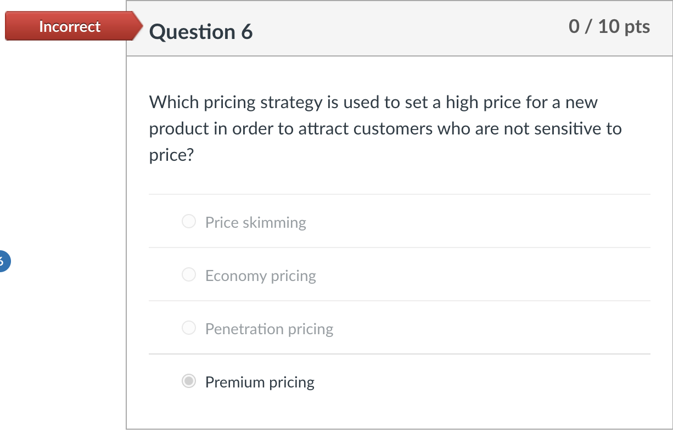Viewport: 673px width, 433px height.
Task: Select the Price skimming radio button
Action: (x=189, y=221)
